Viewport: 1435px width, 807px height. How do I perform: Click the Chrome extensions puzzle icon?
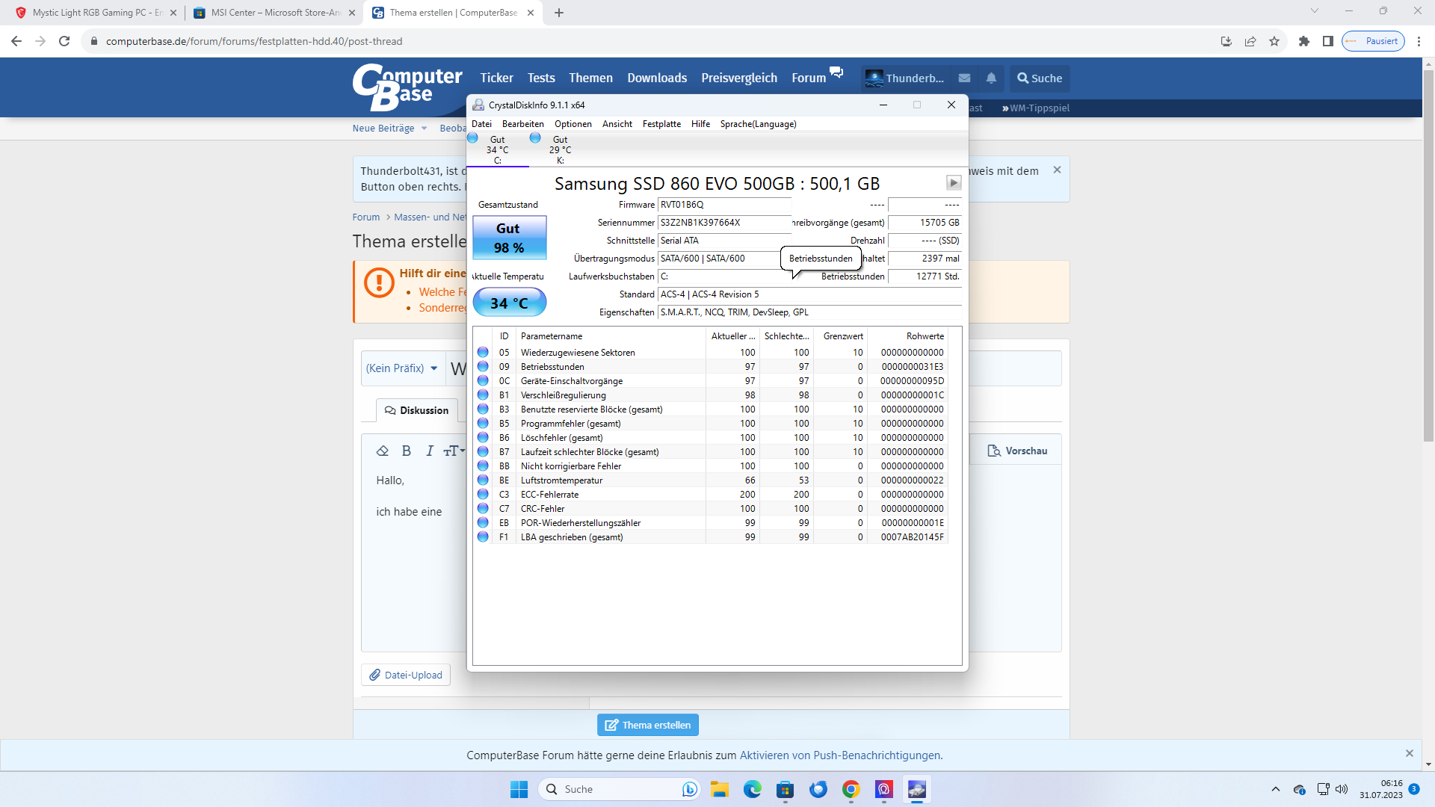(x=1303, y=41)
